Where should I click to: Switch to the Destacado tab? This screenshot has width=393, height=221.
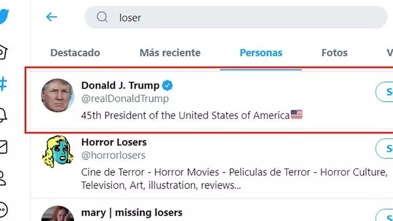(75, 53)
